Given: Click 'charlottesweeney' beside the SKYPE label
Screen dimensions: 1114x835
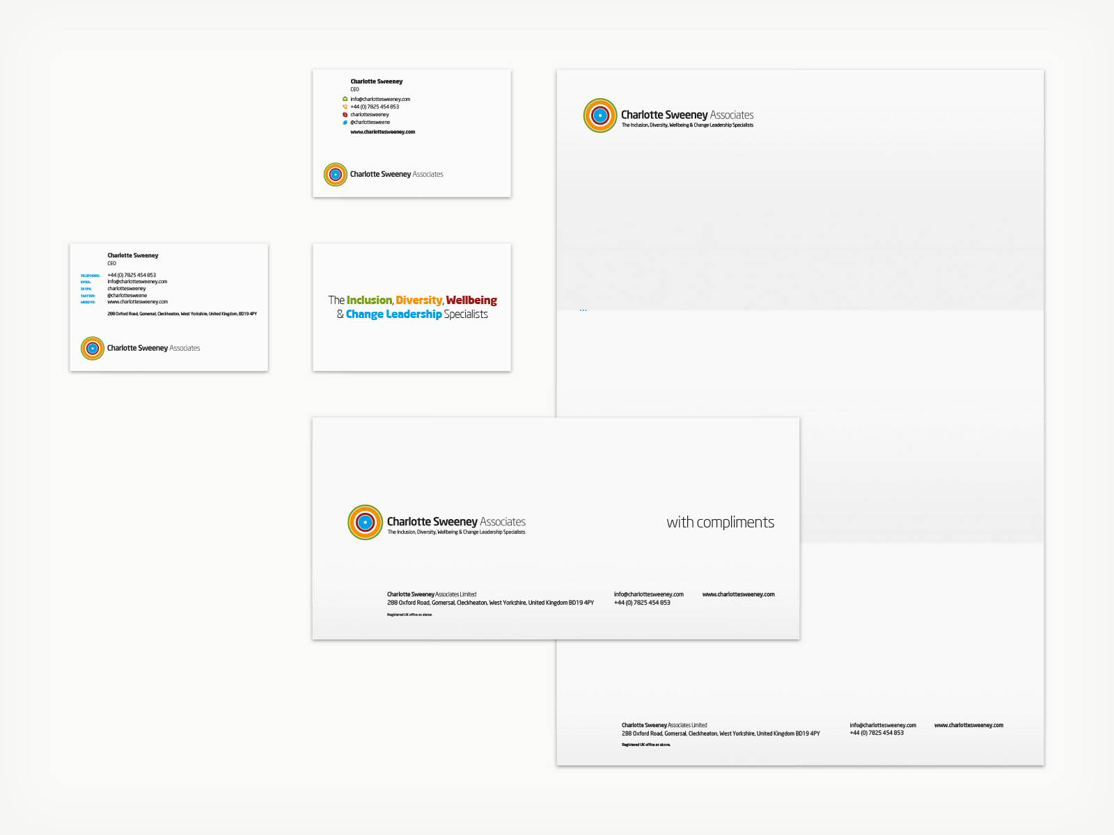Looking at the screenshot, I should (x=127, y=289).
